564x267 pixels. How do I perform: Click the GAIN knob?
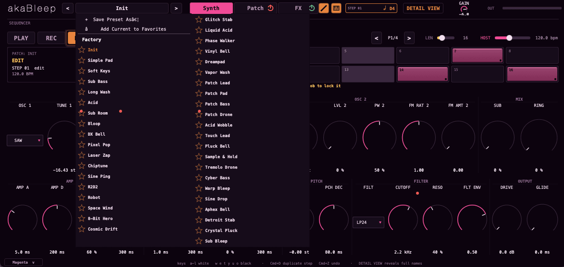pyautogui.click(x=464, y=9)
